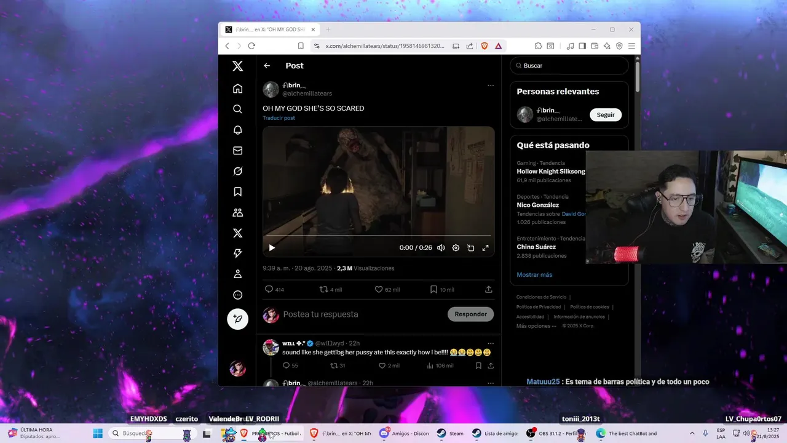Go back with Post arrow
Screen dimensions: 787x443
pyautogui.click(x=267, y=66)
